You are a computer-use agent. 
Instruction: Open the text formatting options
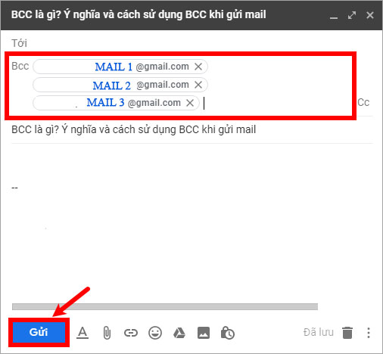click(x=83, y=333)
